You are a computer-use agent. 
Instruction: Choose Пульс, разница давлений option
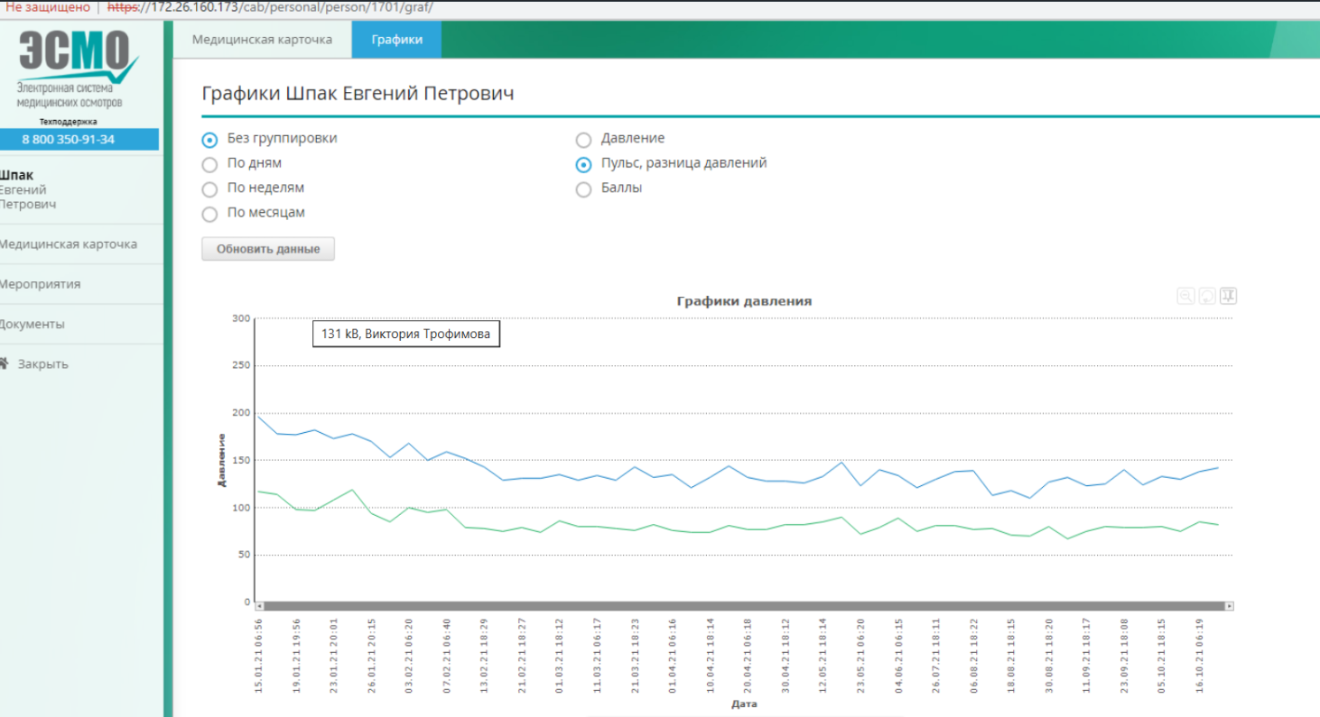pos(584,164)
